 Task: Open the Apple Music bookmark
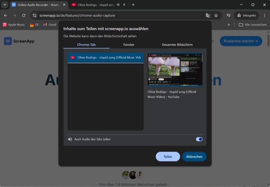click(14, 25)
